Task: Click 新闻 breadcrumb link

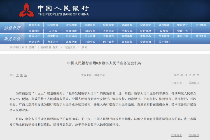Action: pyautogui.click(x=85, y=47)
